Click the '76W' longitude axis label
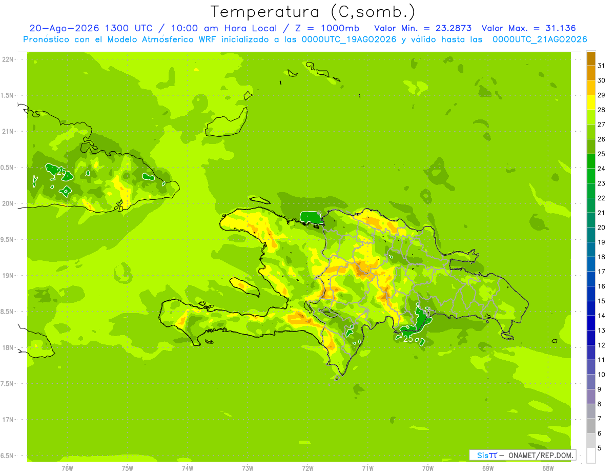This screenshot has width=615, height=475. [x=68, y=468]
